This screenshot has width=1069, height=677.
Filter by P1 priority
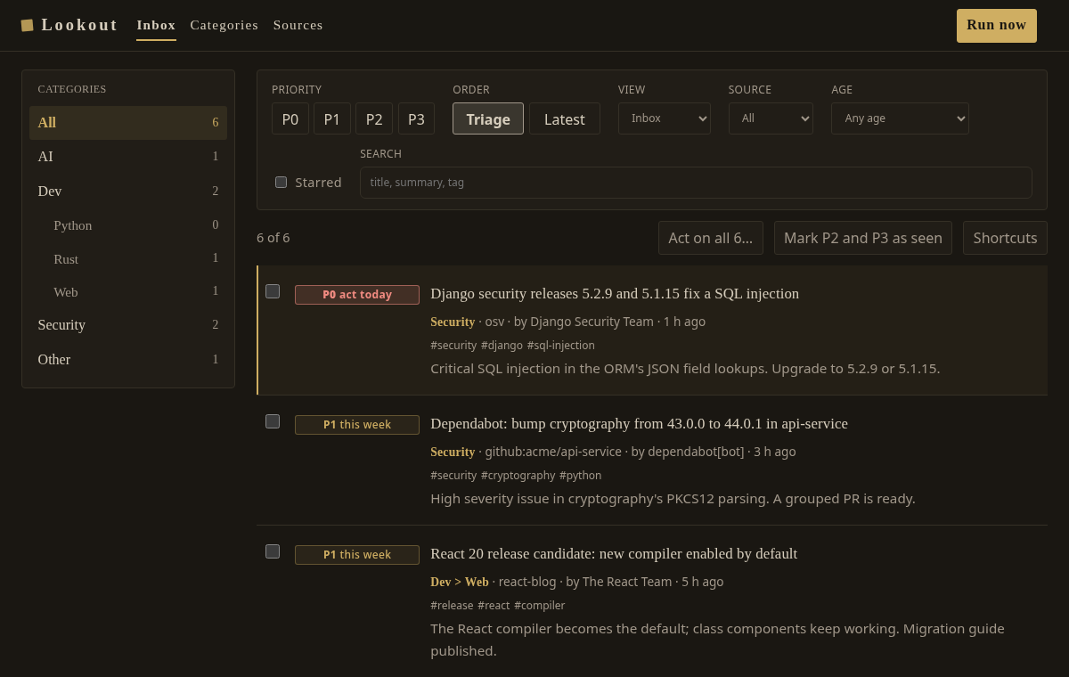pos(331,118)
